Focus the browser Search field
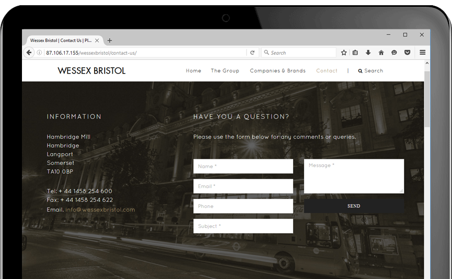The width and height of the screenshot is (452, 279). click(x=299, y=53)
